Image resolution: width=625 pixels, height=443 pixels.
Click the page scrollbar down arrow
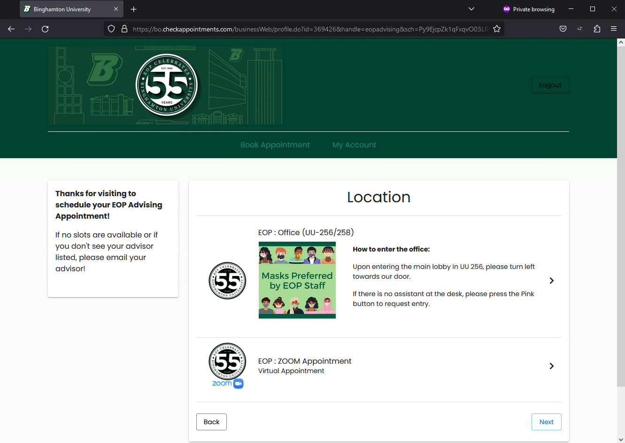coord(621,439)
